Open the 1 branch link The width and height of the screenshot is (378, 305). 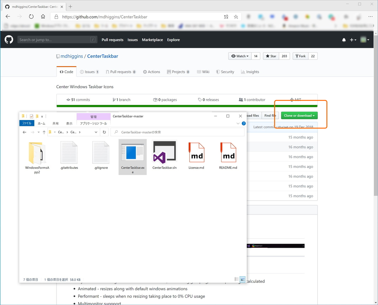(121, 100)
